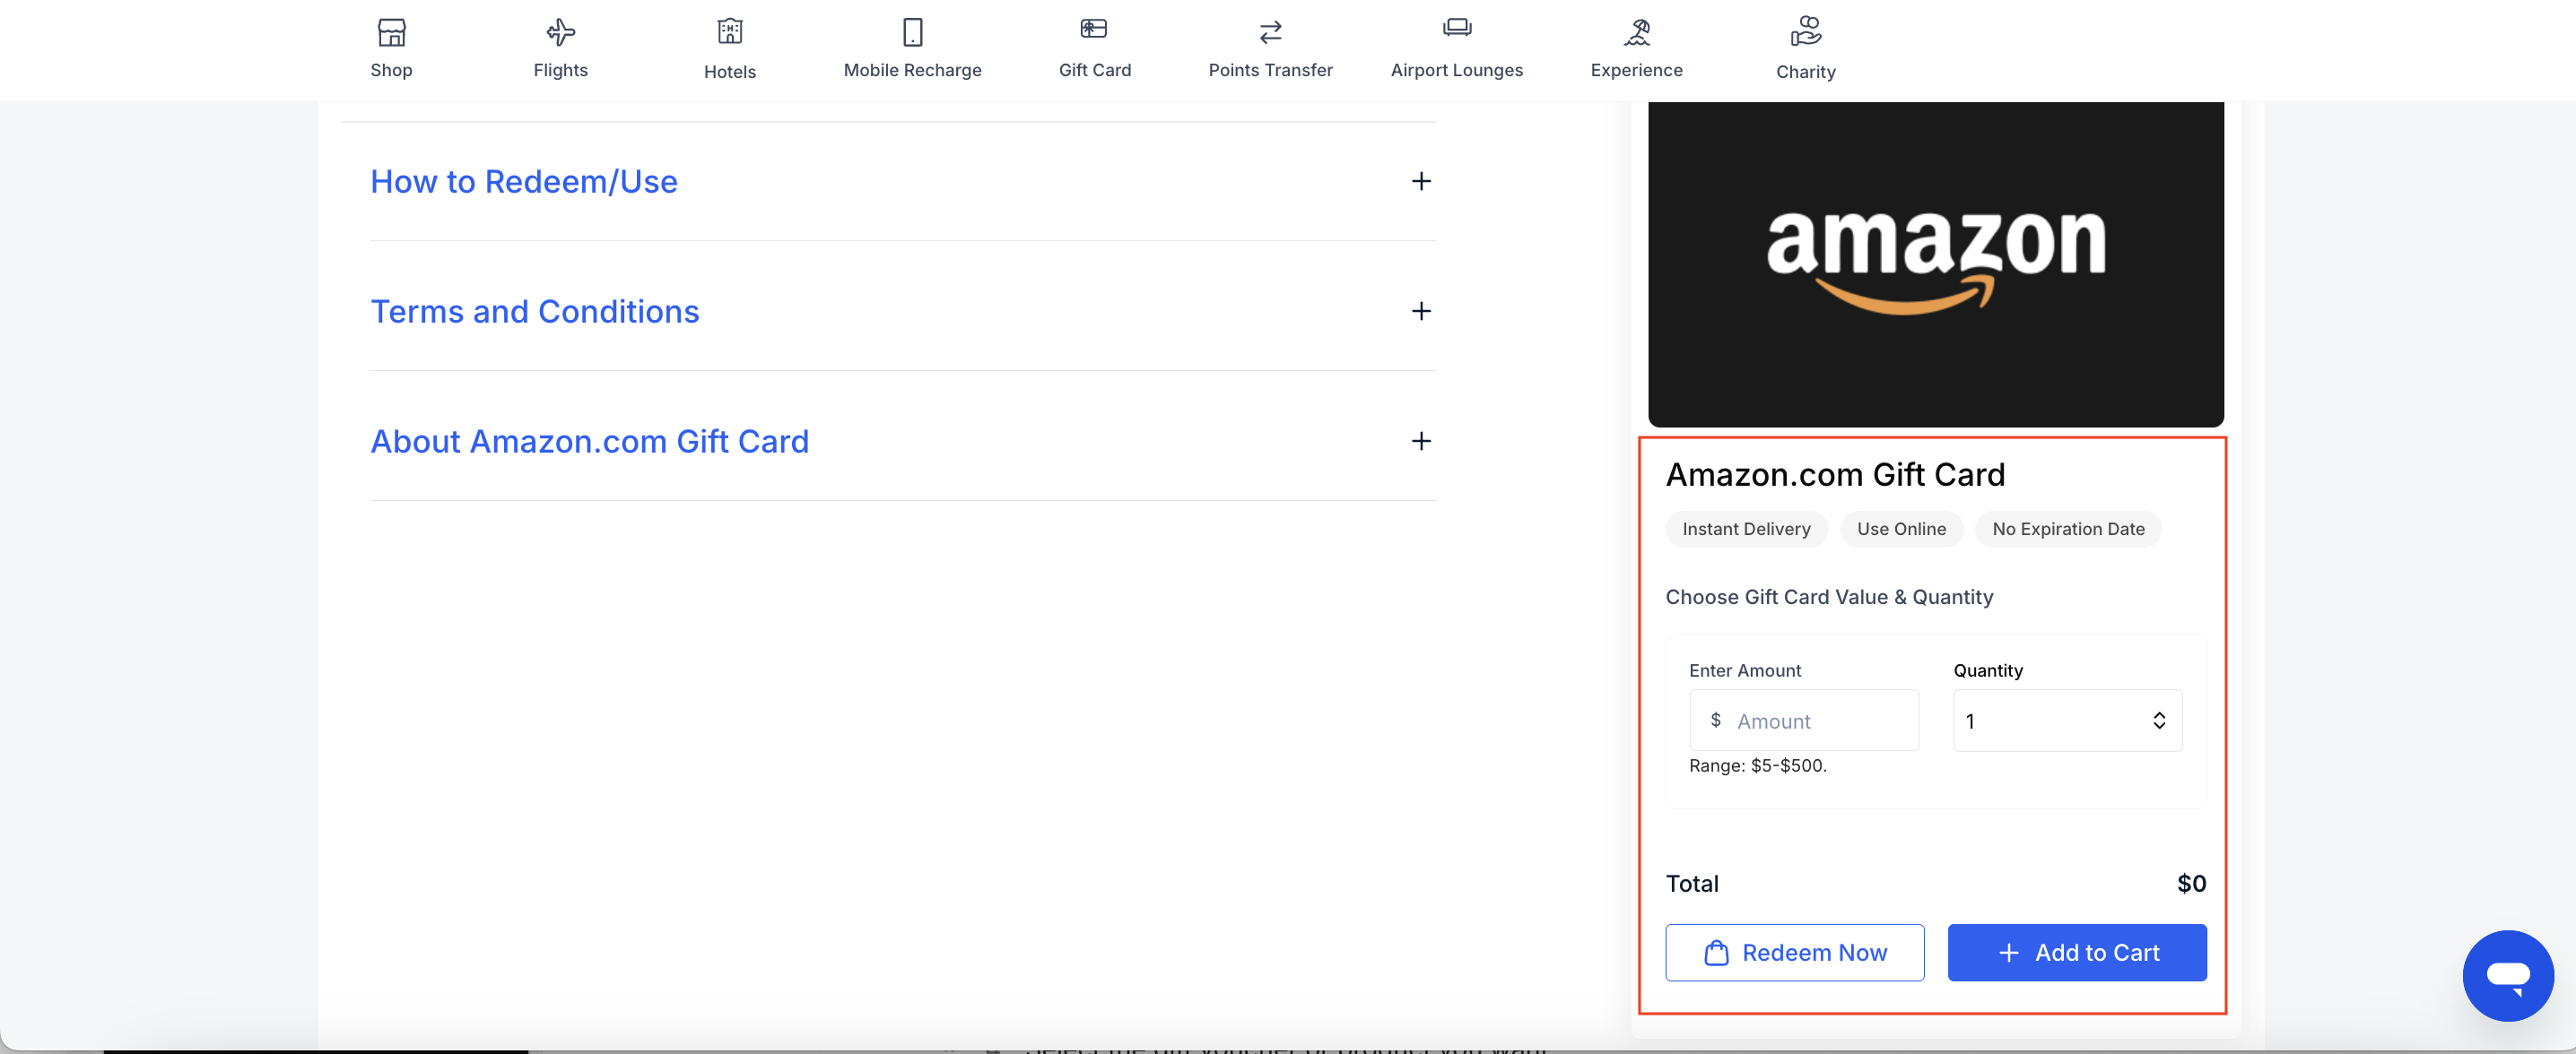
Task: Click the Redeem Now button
Action: pos(1794,952)
